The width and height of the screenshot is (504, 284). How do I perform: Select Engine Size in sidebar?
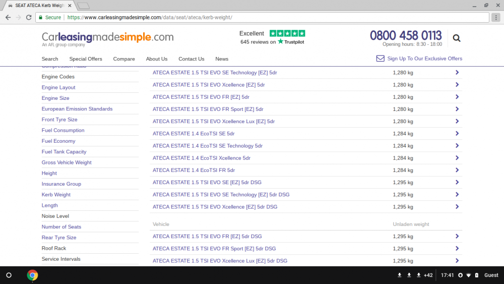click(x=55, y=98)
